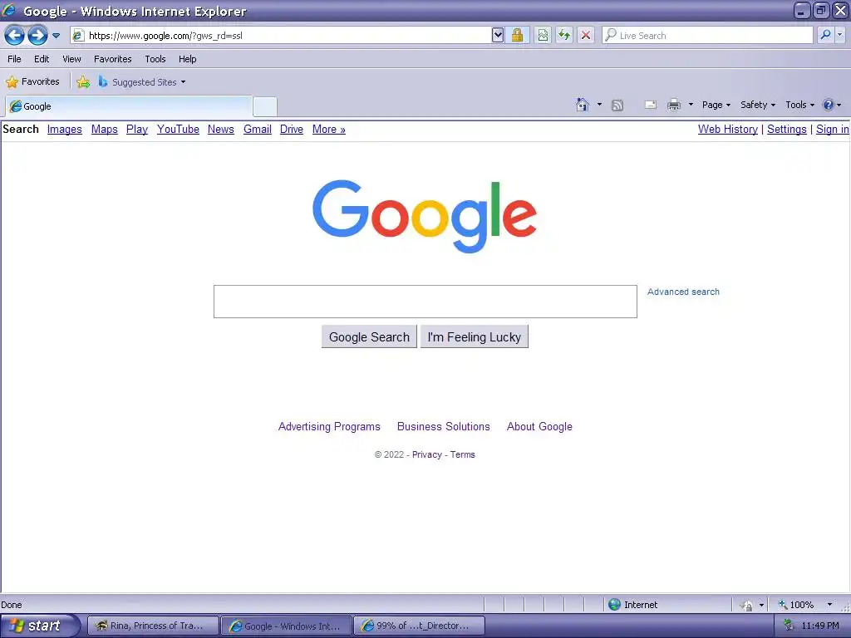Click the Google logo image
Viewport: 851px width, 638px height.
click(x=425, y=217)
